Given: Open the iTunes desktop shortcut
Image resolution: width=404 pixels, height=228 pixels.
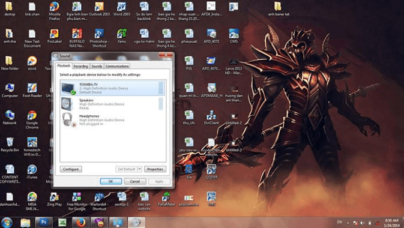Looking at the screenshot, I should point(32,172).
